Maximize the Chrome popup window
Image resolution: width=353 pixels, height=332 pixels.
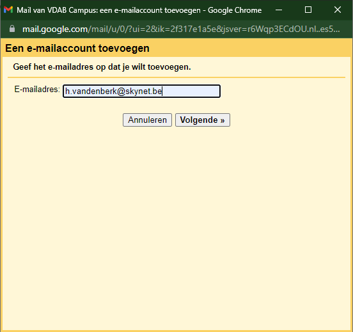tap(308, 10)
